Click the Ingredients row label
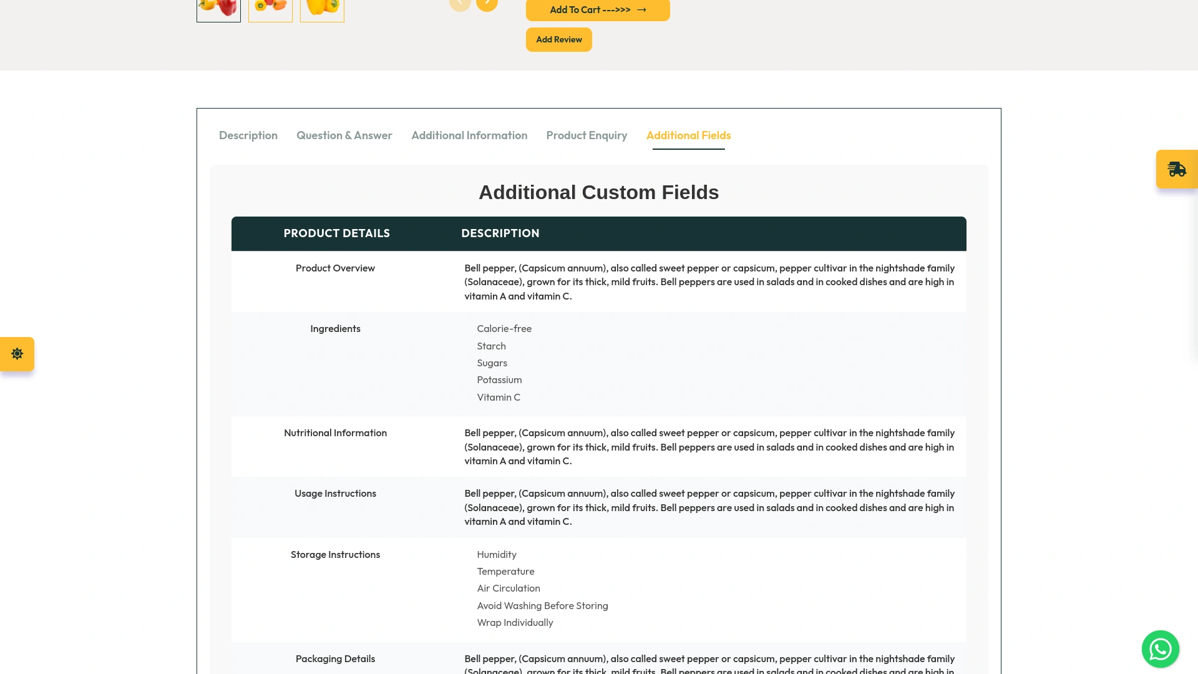Image resolution: width=1198 pixels, height=674 pixels. tap(335, 329)
